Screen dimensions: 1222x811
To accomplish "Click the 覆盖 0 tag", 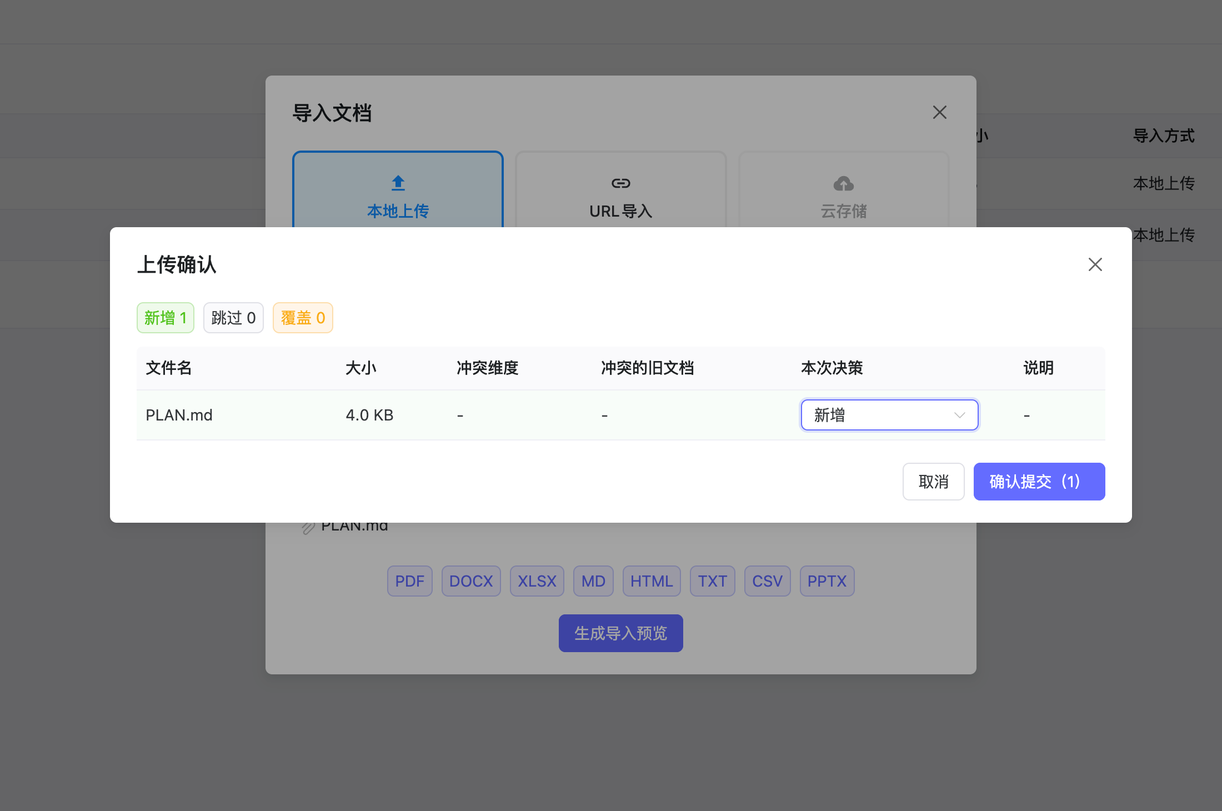I will pos(303,318).
